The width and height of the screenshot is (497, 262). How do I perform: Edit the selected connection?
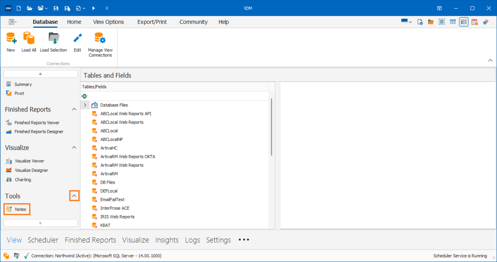(77, 42)
